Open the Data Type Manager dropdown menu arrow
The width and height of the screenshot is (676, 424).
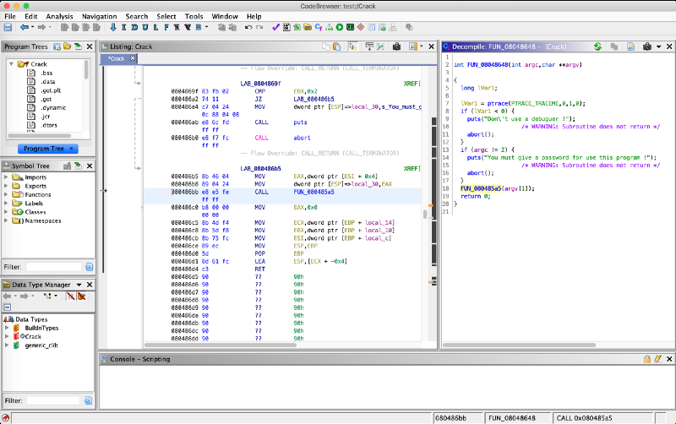click(79, 285)
